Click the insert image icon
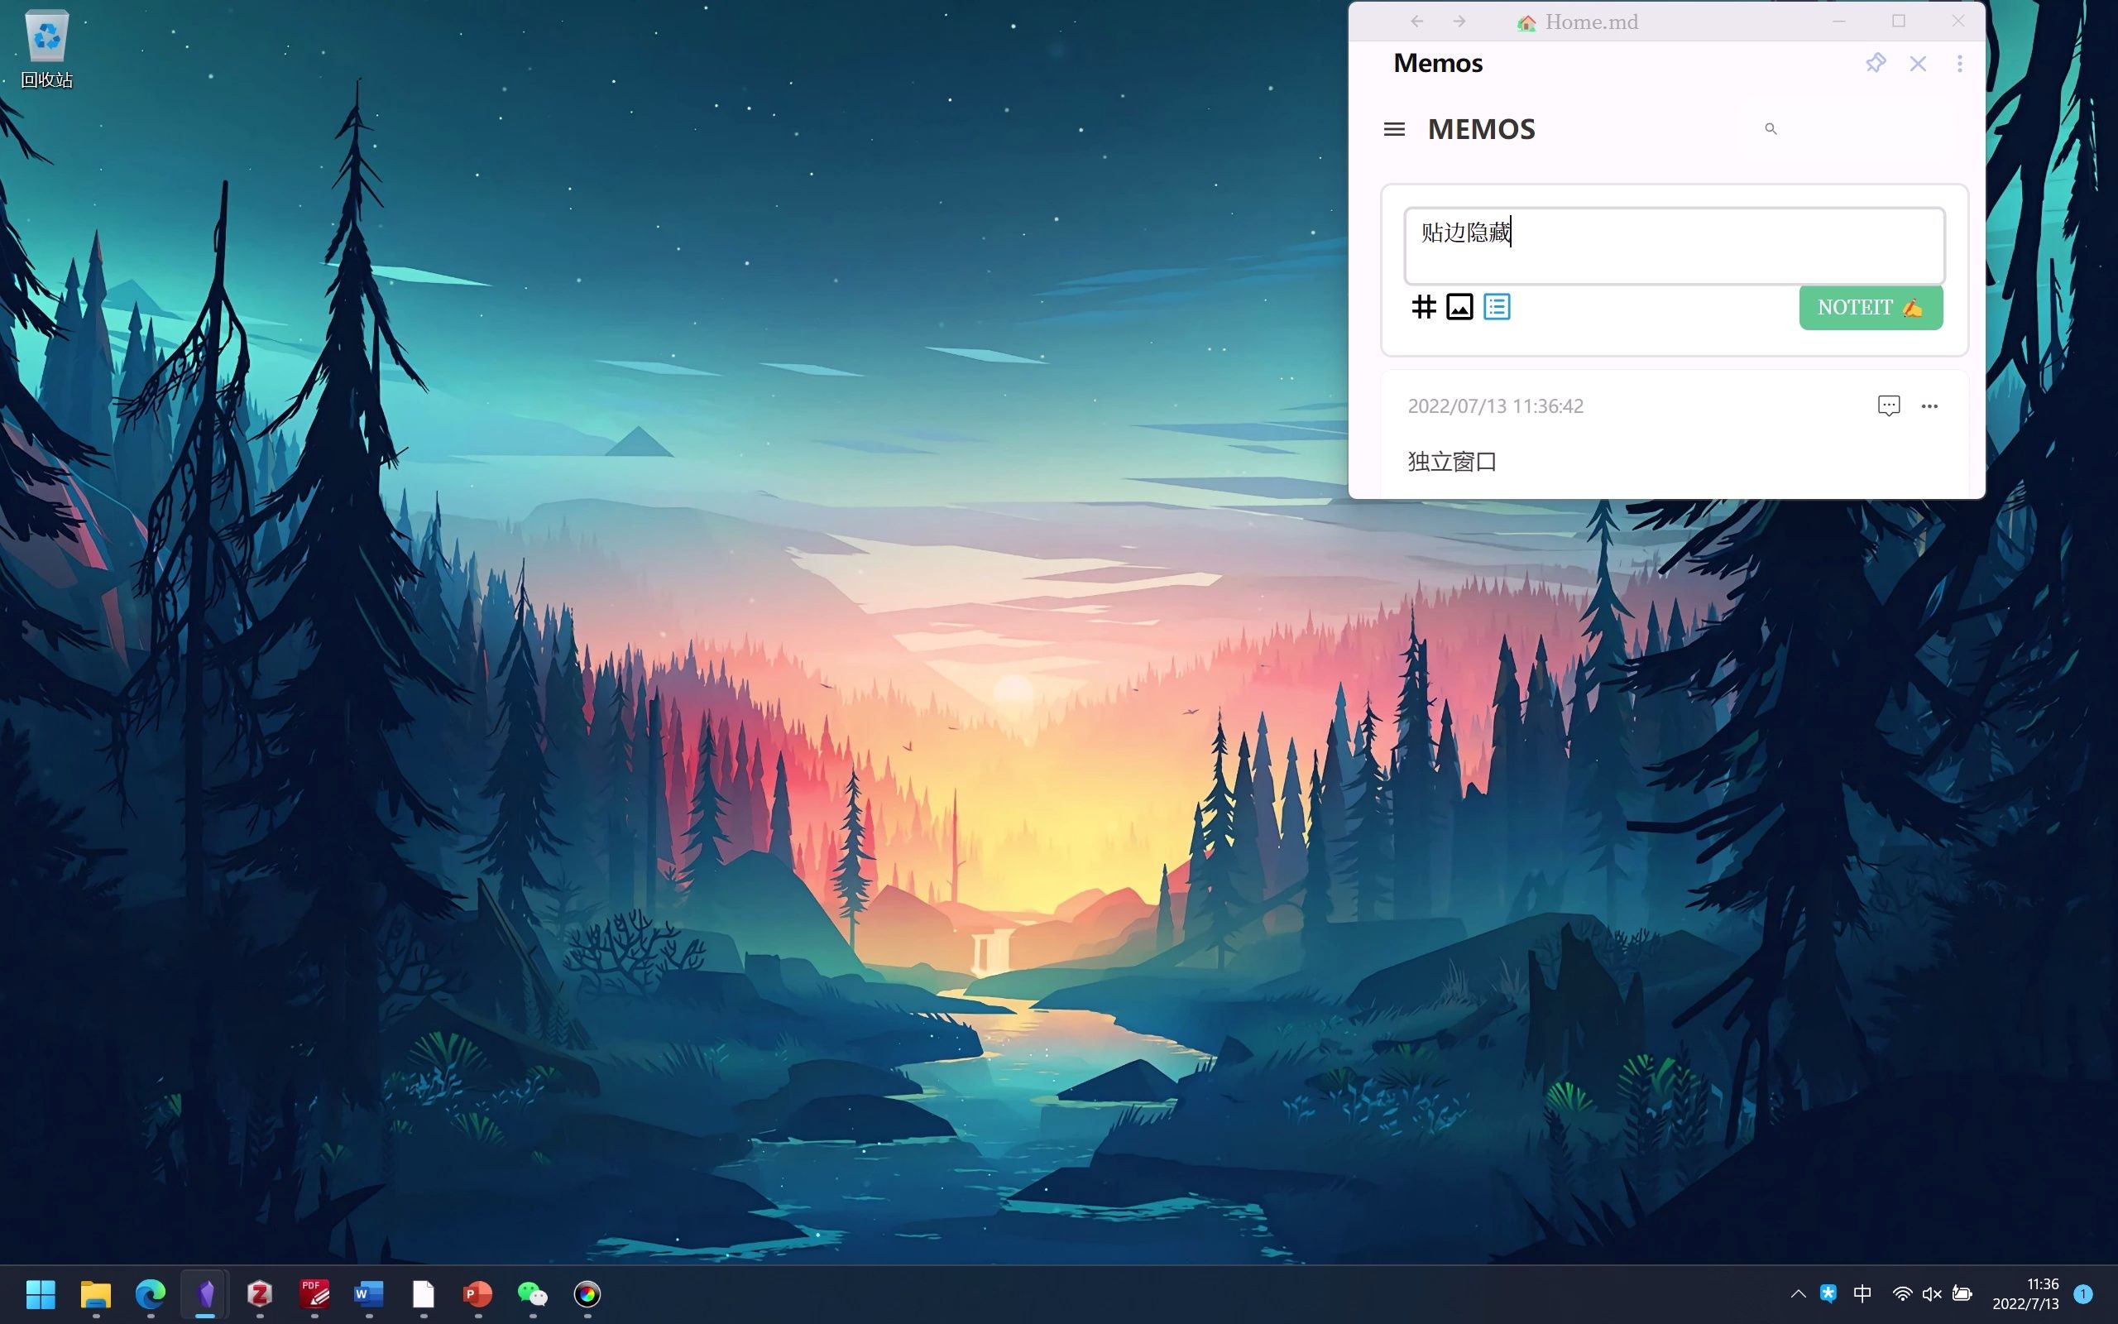 pyautogui.click(x=1459, y=307)
